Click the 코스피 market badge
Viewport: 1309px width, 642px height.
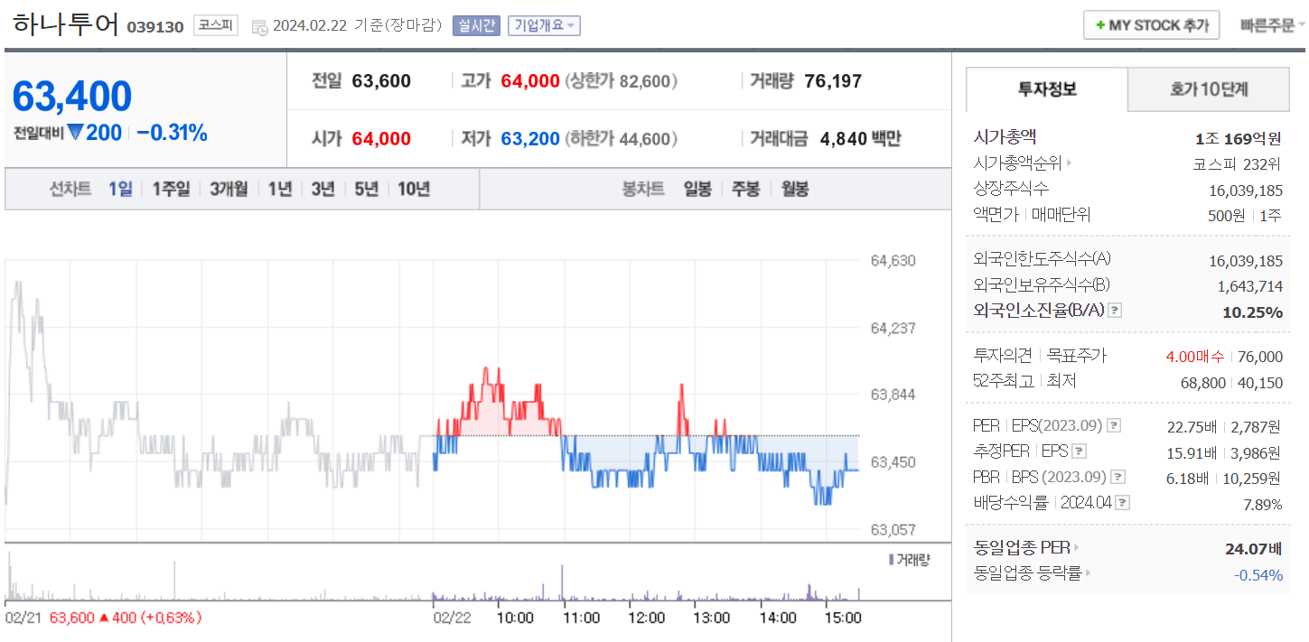[216, 25]
